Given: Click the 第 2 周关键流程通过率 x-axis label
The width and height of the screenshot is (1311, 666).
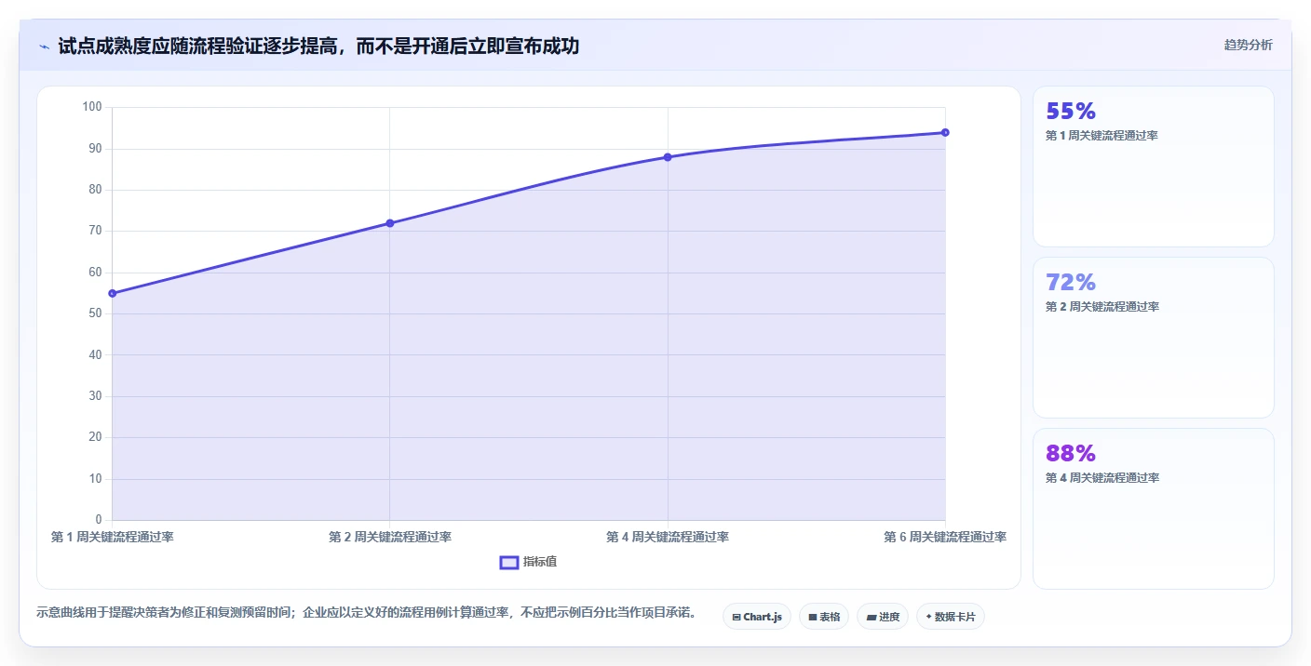Looking at the screenshot, I should pos(390,537).
